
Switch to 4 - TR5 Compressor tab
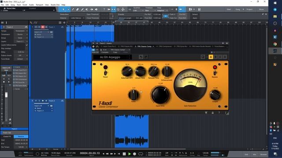pyautogui.click(x=164, y=47)
